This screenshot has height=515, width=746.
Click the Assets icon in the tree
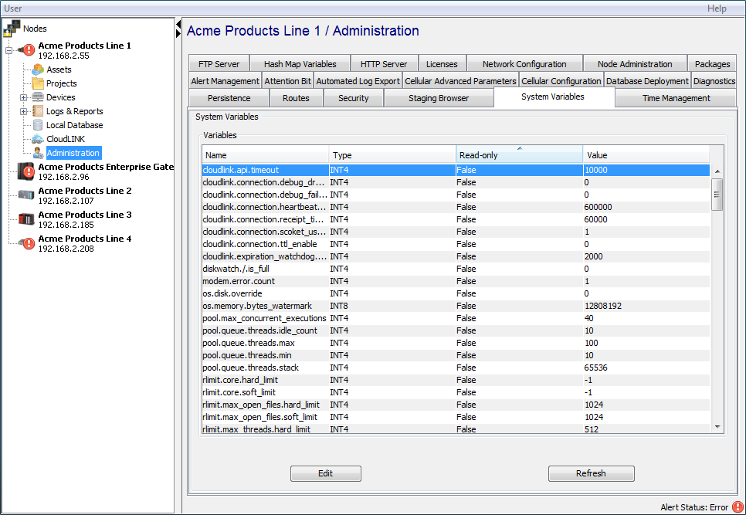point(38,69)
